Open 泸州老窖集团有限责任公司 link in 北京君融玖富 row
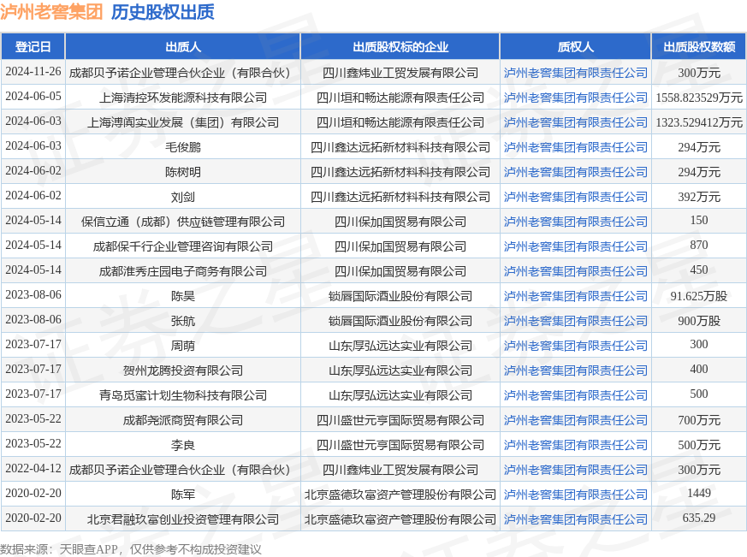This screenshot has height=557, width=747. 576,519
